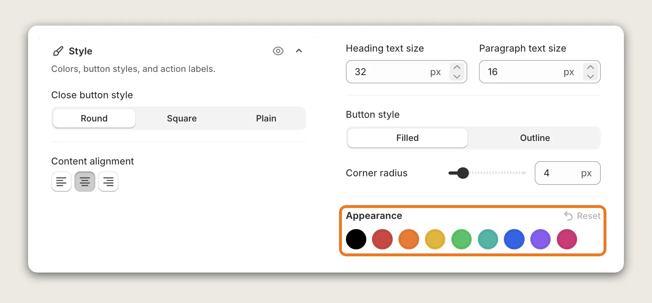Click the 'Content alignment' label

[x=92, y=161]
